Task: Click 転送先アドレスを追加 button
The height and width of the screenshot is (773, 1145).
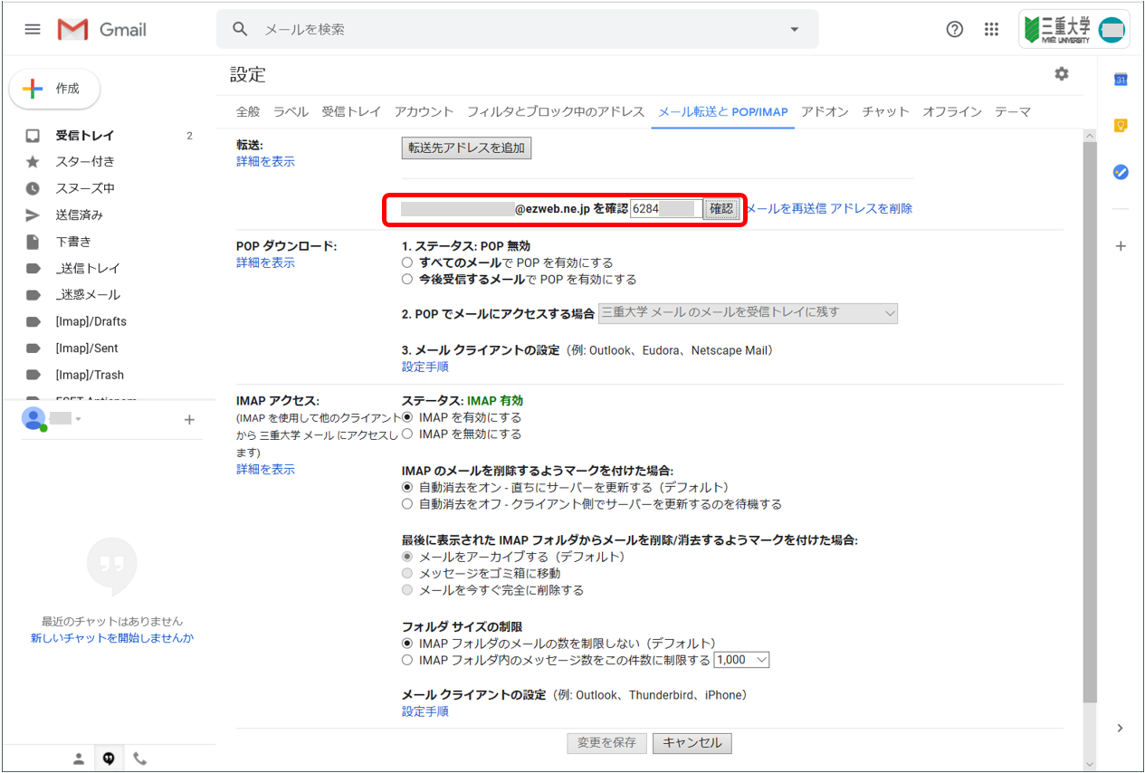Action: [466, 148]
